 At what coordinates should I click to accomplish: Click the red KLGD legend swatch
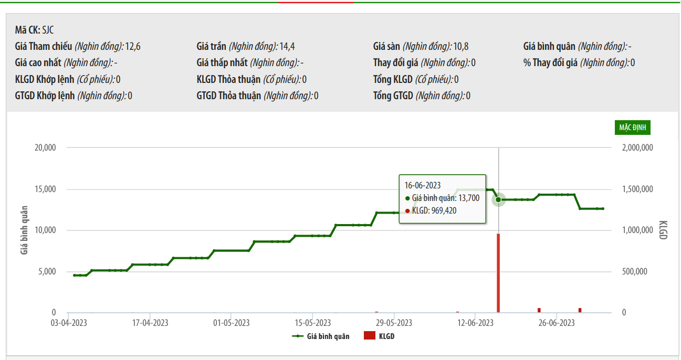click(370, 336)
